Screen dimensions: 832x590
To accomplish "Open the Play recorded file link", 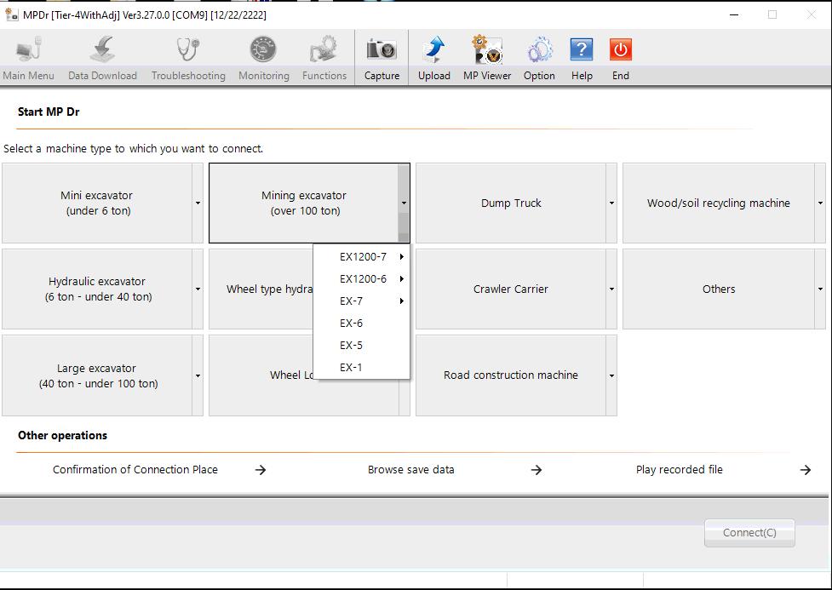I will click(x=680, y=469).
